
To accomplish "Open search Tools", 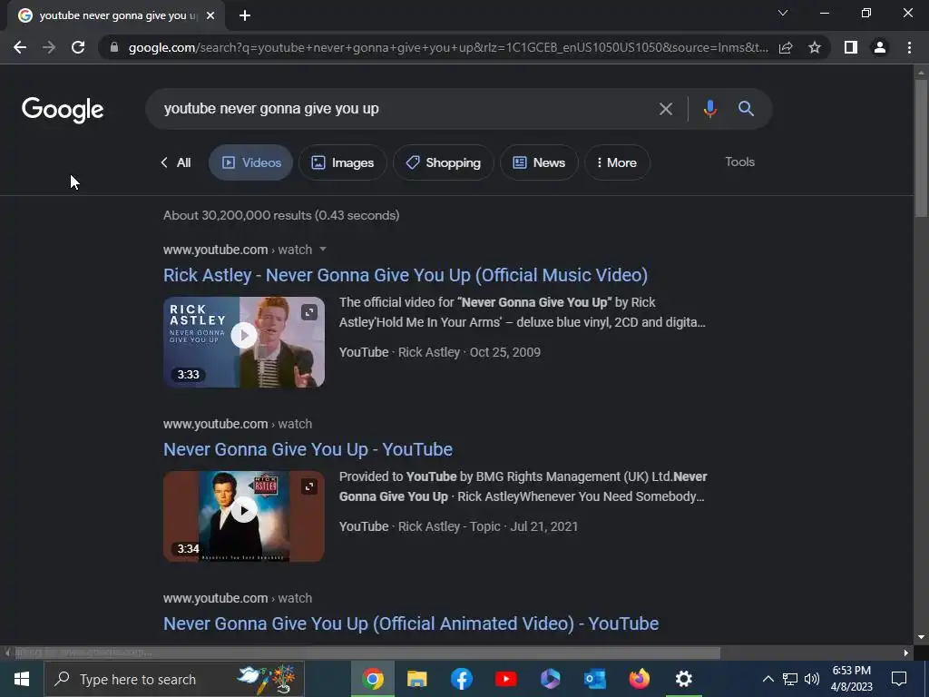I will pyautogui.click(x=739, y=162).
